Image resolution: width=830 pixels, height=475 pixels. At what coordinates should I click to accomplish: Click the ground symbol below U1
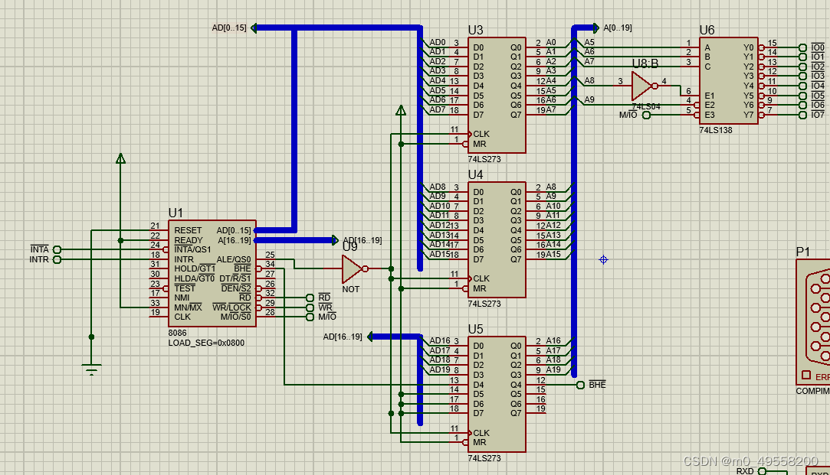(92, 365)
